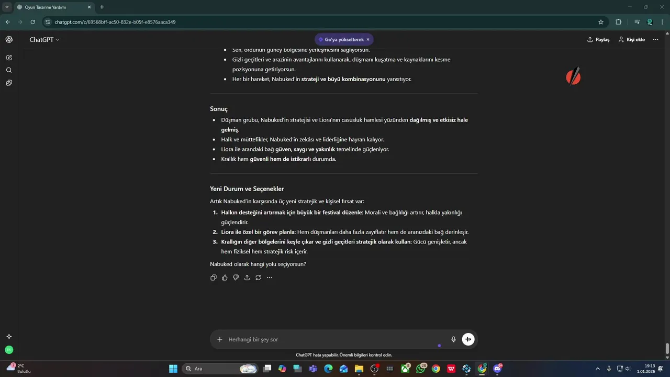View site information icon in the address bar
This screenshot has height=377, width=670.
pos(48,22)
